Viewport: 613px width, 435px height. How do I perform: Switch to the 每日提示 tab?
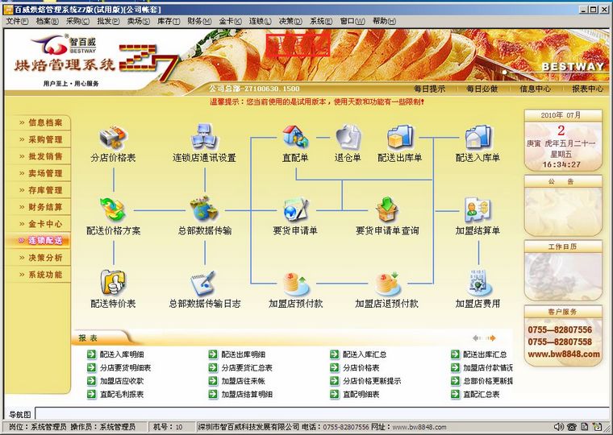pos(429,89)
